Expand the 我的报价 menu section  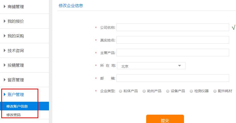(15, 21)
